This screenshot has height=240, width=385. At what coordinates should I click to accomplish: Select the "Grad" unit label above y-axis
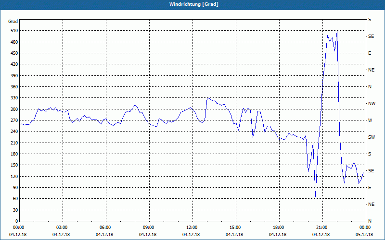click(x=13, y=22)
